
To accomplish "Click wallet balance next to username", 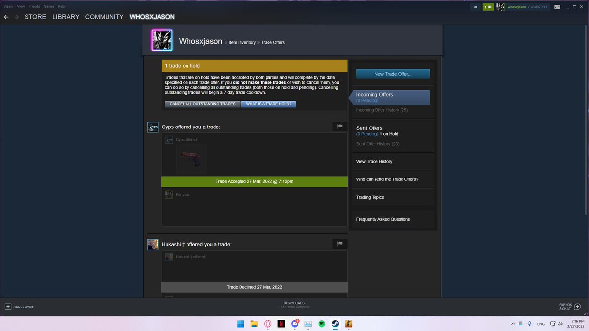I will tap(538, 7).
